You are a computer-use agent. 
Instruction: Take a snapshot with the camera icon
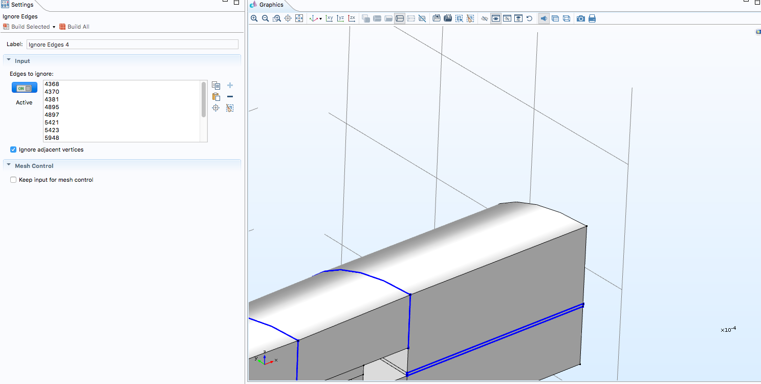[581, 18]
